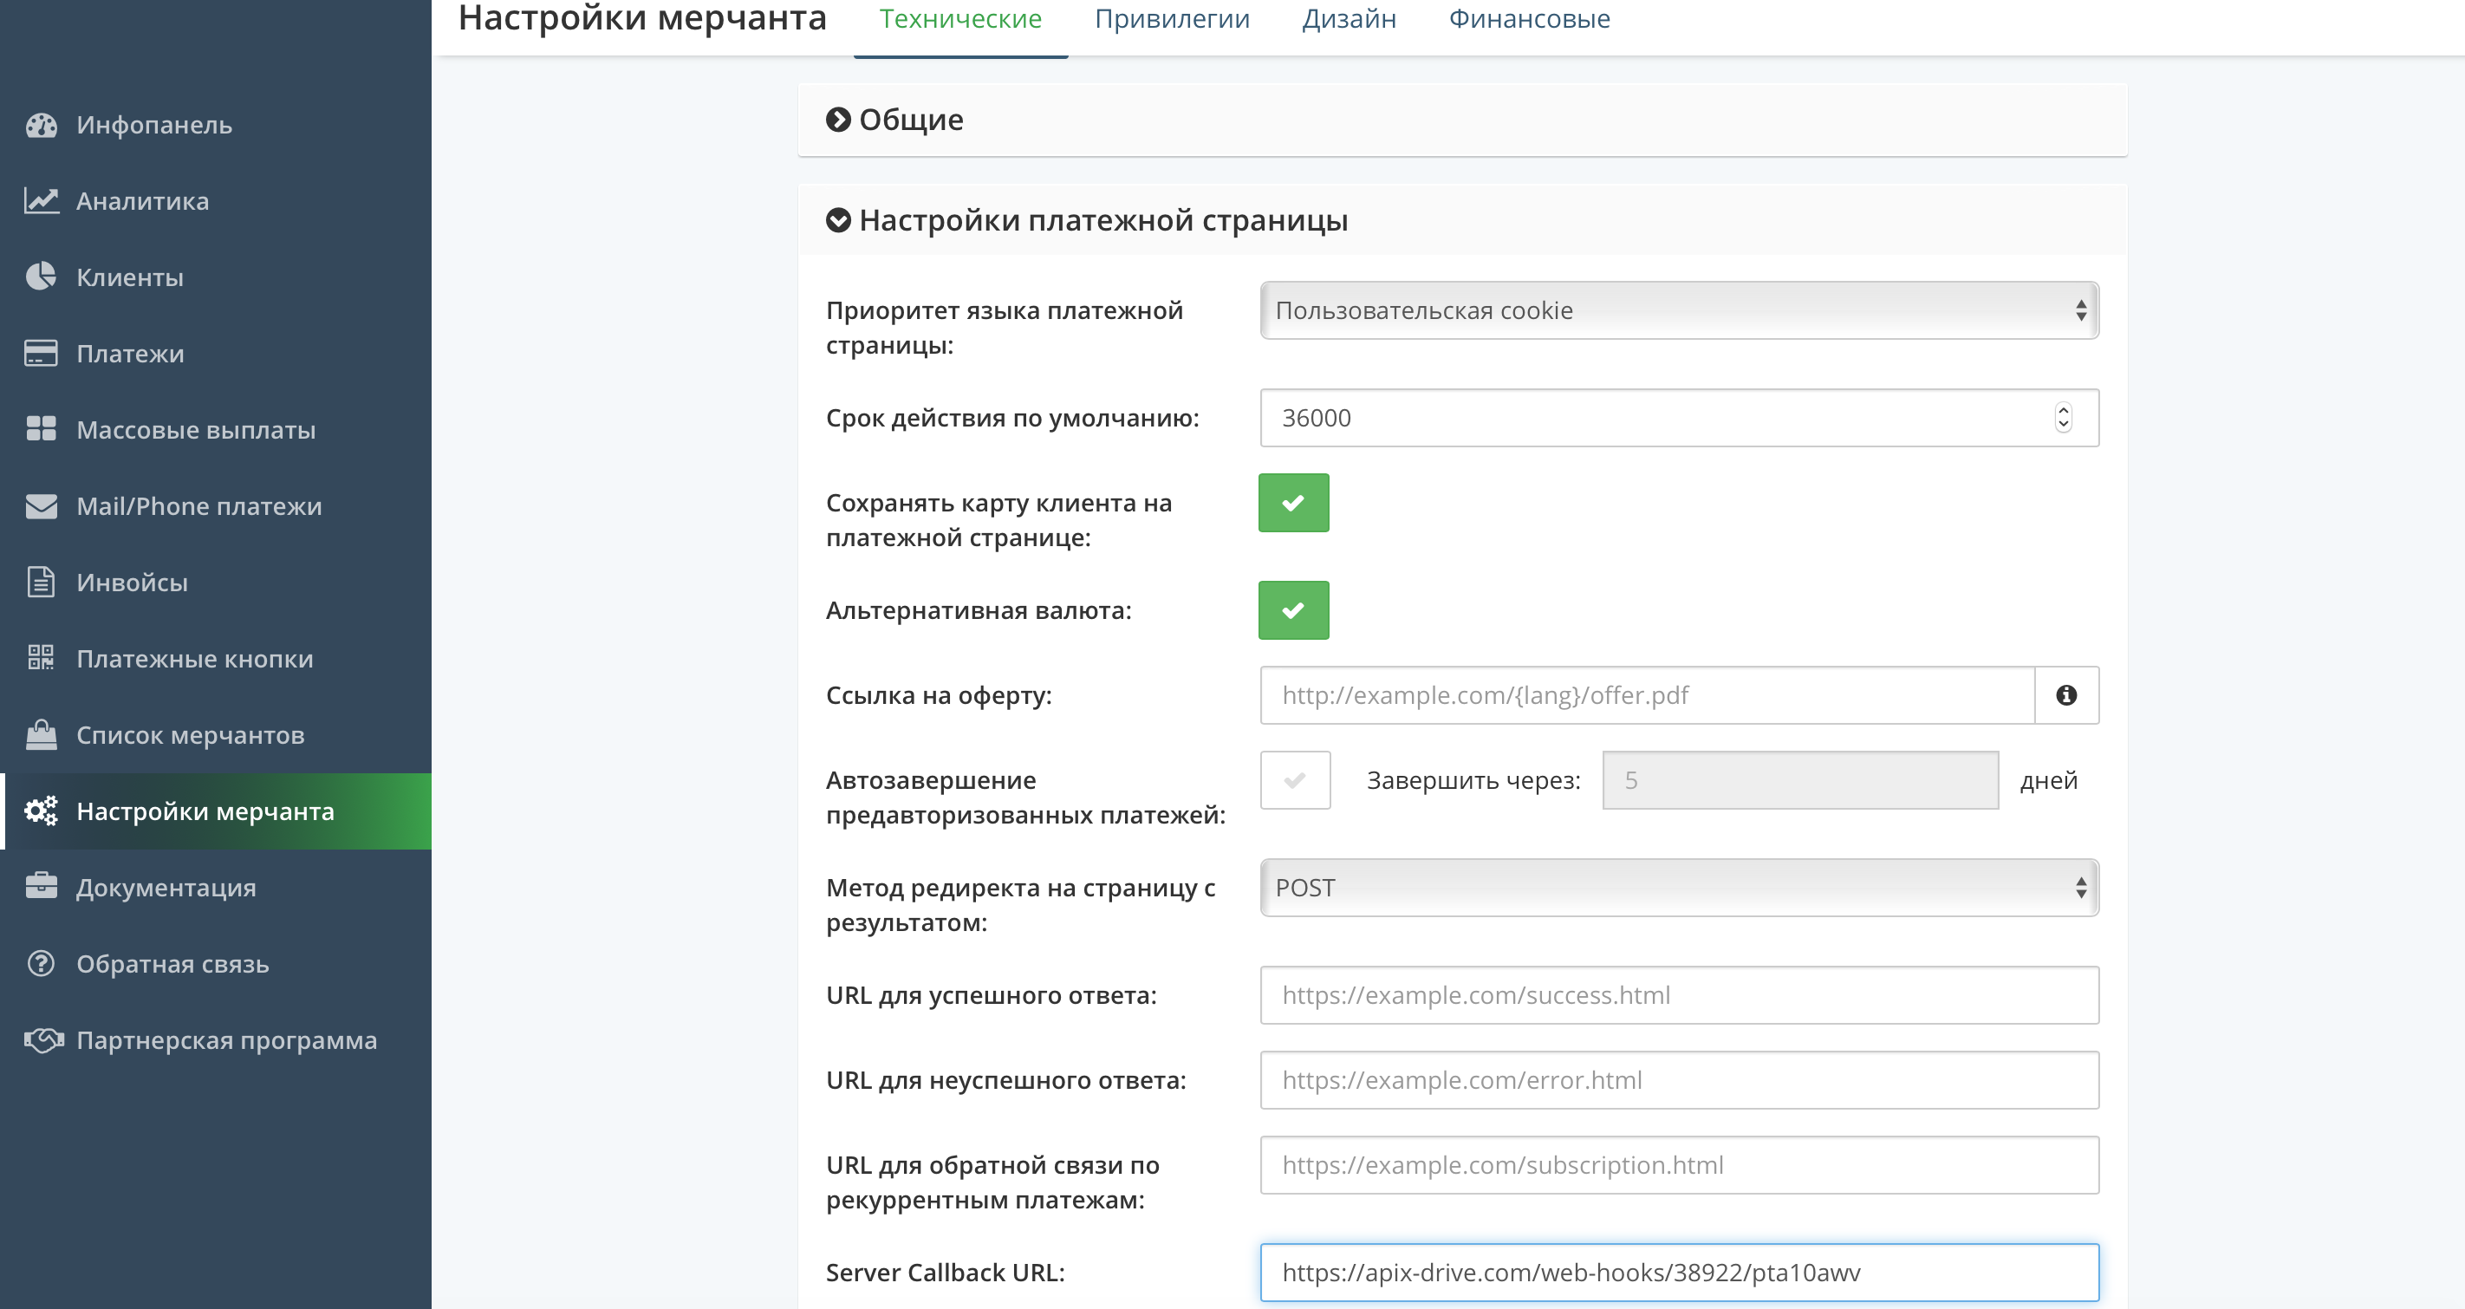Screen dimensions: 2465x1309
Task: Click the Завершить через days field
Action: pyautogui.click(x=1800, y=781)
